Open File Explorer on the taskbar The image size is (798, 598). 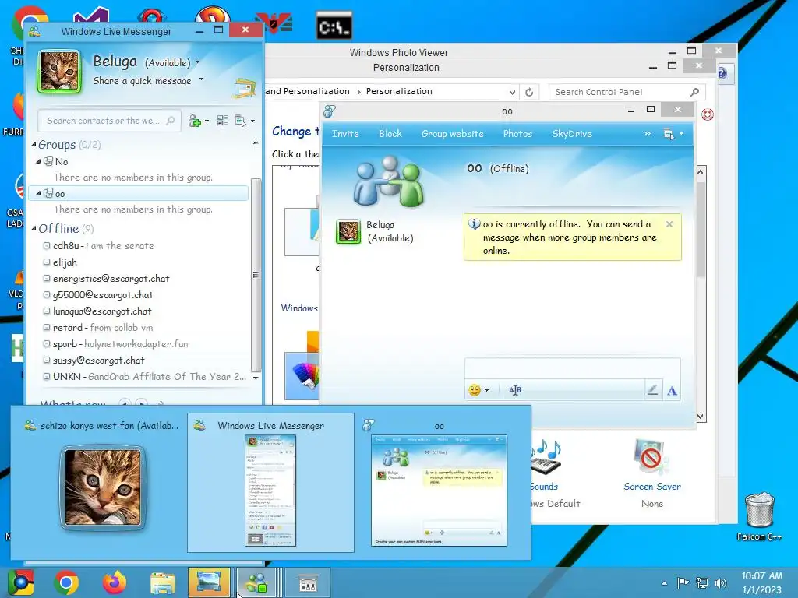point(162,582)
